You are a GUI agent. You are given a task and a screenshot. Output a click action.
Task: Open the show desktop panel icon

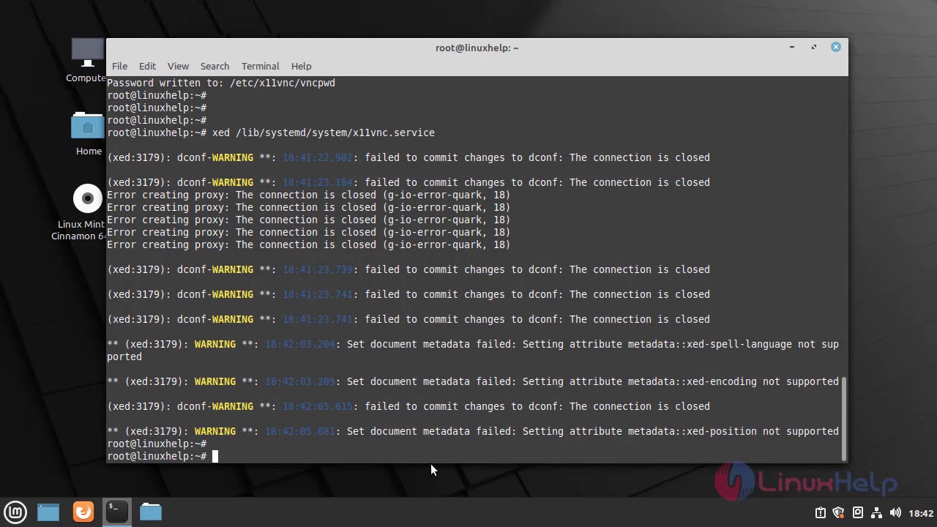[x=48, y=512]
